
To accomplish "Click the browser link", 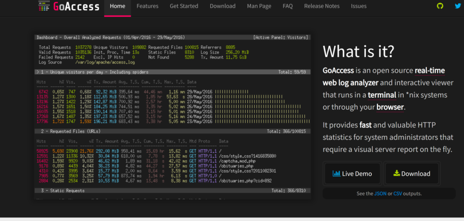I will [390, 107].
